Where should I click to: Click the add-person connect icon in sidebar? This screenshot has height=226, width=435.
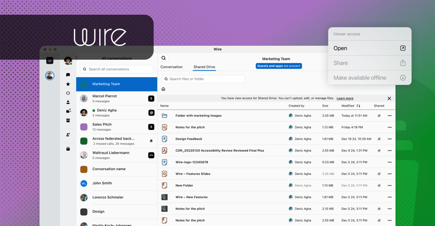tap(68, 135)
